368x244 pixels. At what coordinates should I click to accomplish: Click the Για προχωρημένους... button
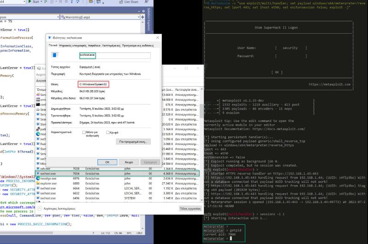click(133, 142)
